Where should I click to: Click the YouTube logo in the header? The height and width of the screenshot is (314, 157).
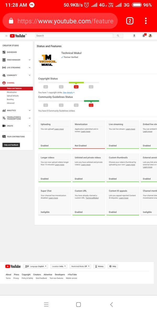coord(18,36)
